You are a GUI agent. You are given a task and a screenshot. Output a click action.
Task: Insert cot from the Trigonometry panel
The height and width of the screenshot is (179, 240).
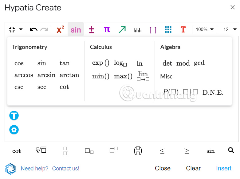tap(64, 87)
